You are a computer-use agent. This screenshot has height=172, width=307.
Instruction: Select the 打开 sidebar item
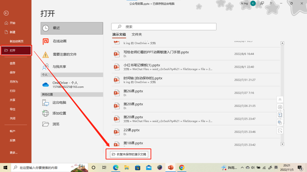pyautogui.click(x=16, y=50)
